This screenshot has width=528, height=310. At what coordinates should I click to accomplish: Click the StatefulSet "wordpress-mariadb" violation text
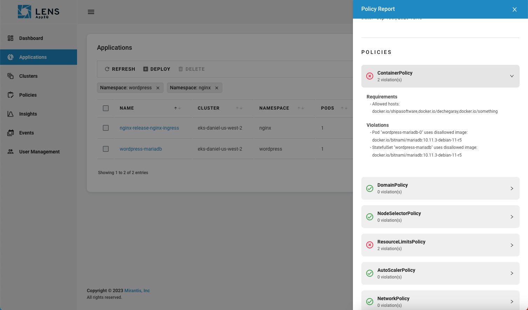click(423, 151)
